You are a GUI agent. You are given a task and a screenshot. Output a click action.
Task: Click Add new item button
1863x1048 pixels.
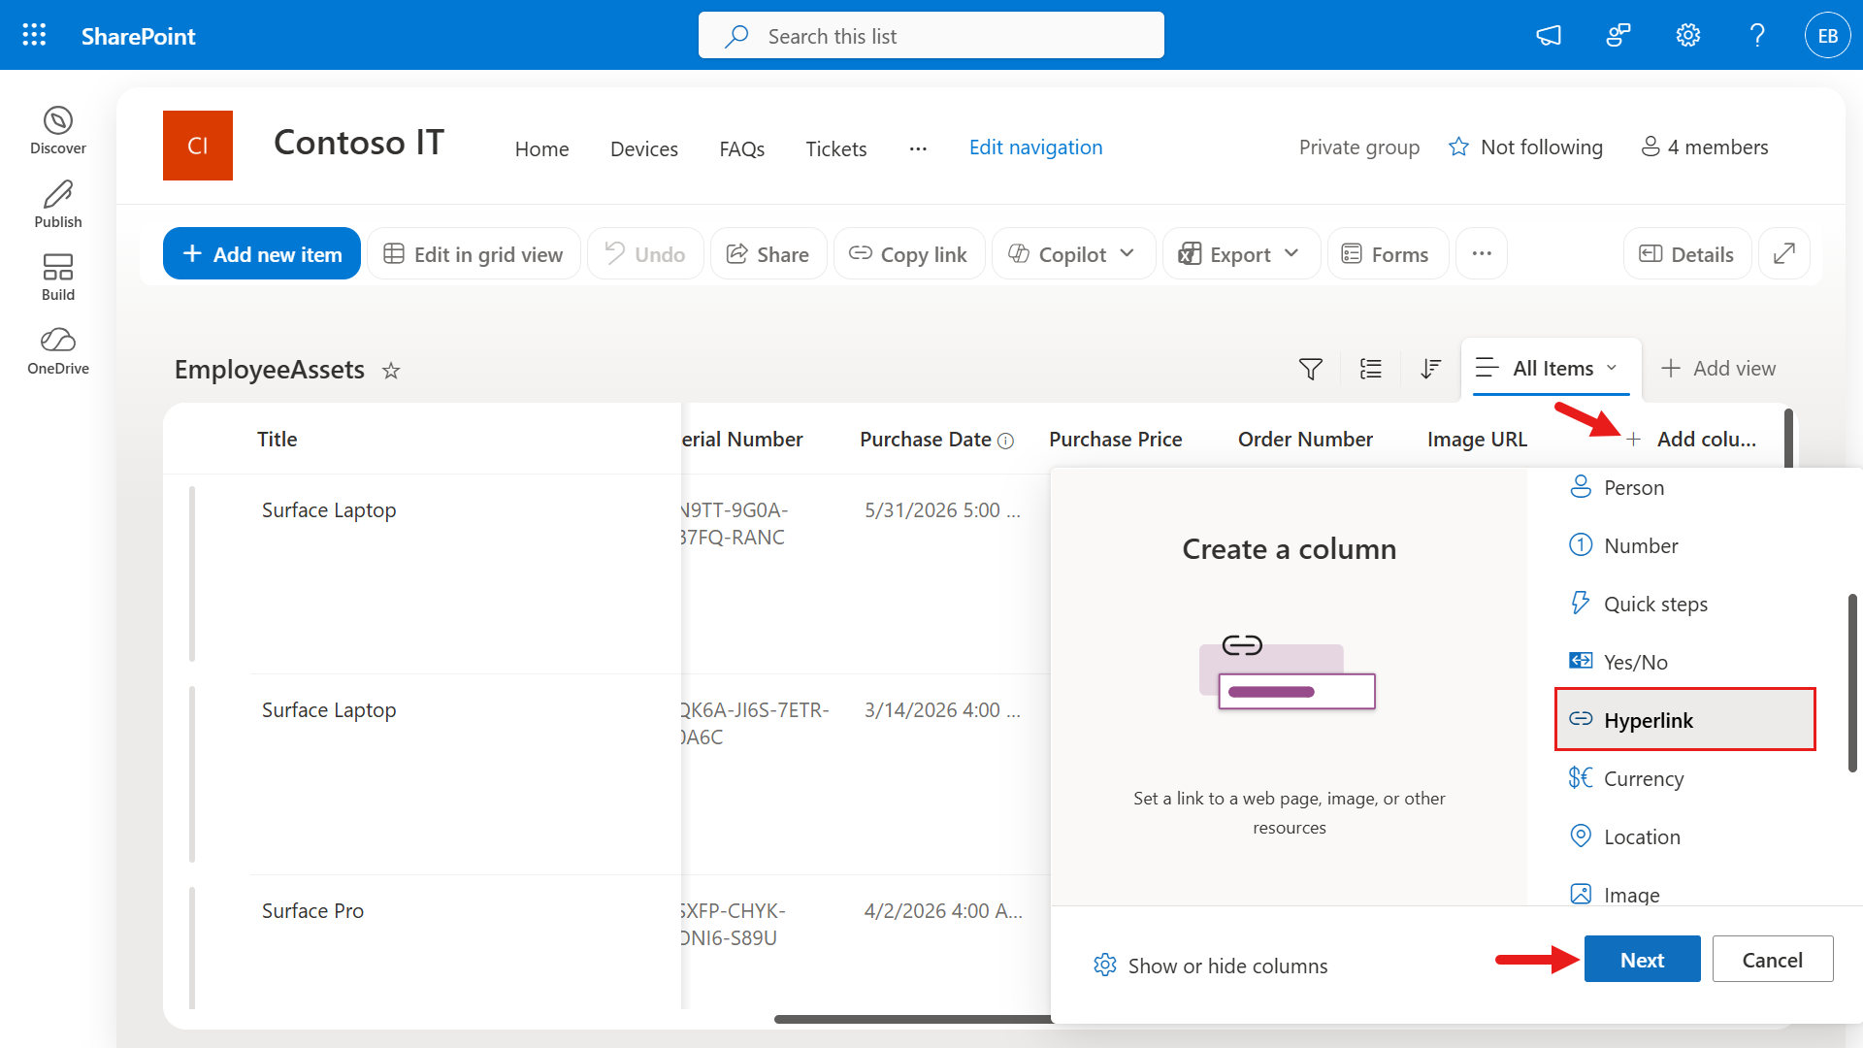262,254
